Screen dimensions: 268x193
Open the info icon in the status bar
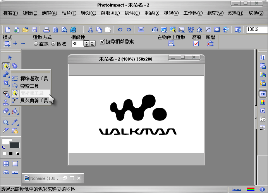point(262,189)
